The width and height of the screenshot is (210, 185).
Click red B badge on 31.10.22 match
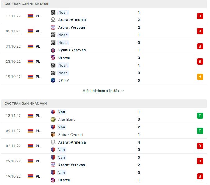pos(200,46)
